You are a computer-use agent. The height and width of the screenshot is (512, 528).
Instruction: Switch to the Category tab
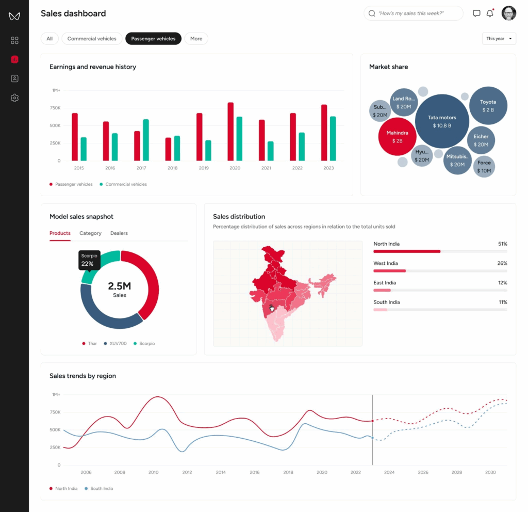tap(90, 233)
